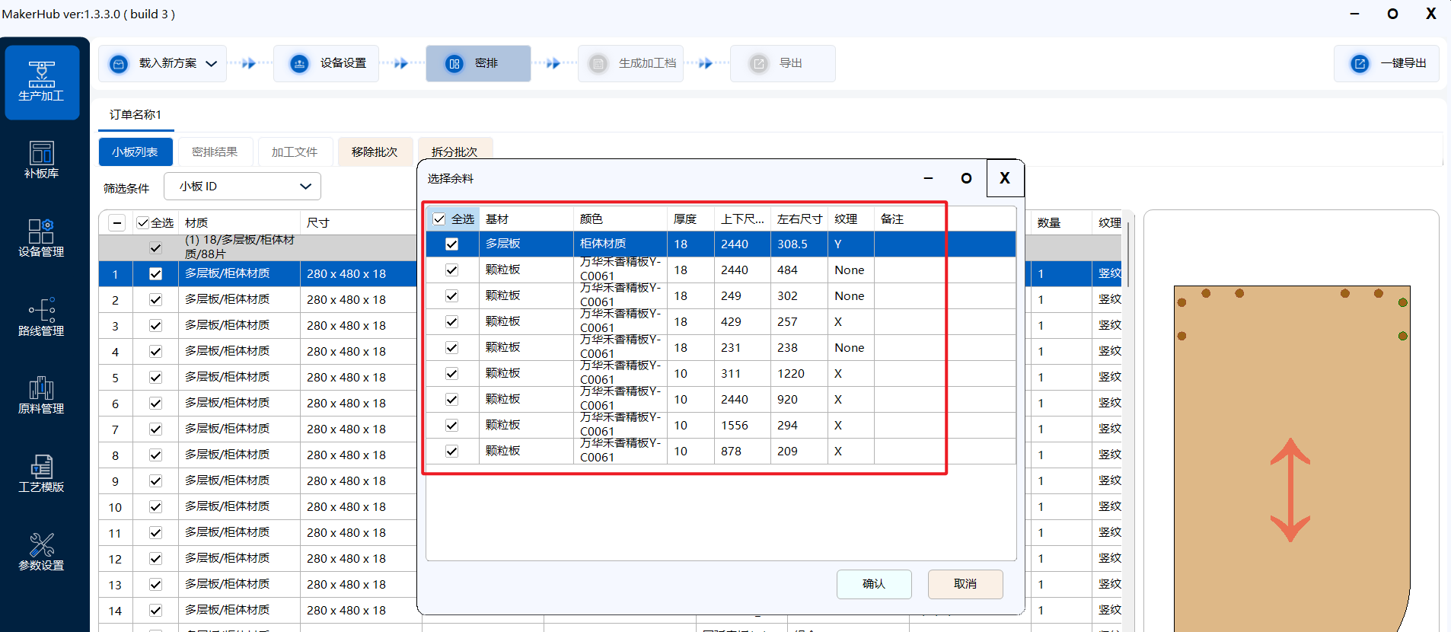This screenshot has width=1451, height=632.
Task: Open 路线管理 from the sidebar
Action: (42, 317)
